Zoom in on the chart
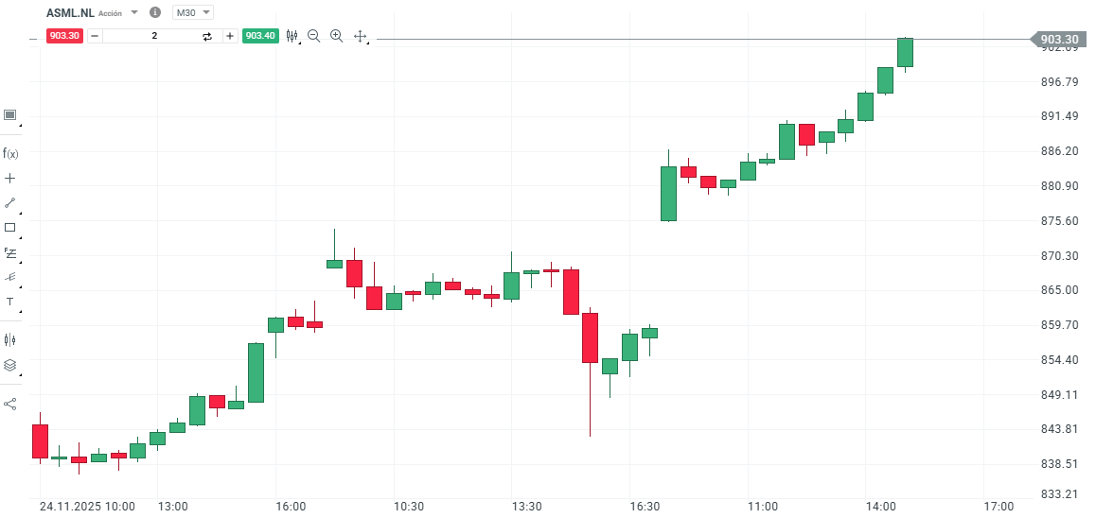Viewport: 1096px width, 518px height. (x=336, y=36)
